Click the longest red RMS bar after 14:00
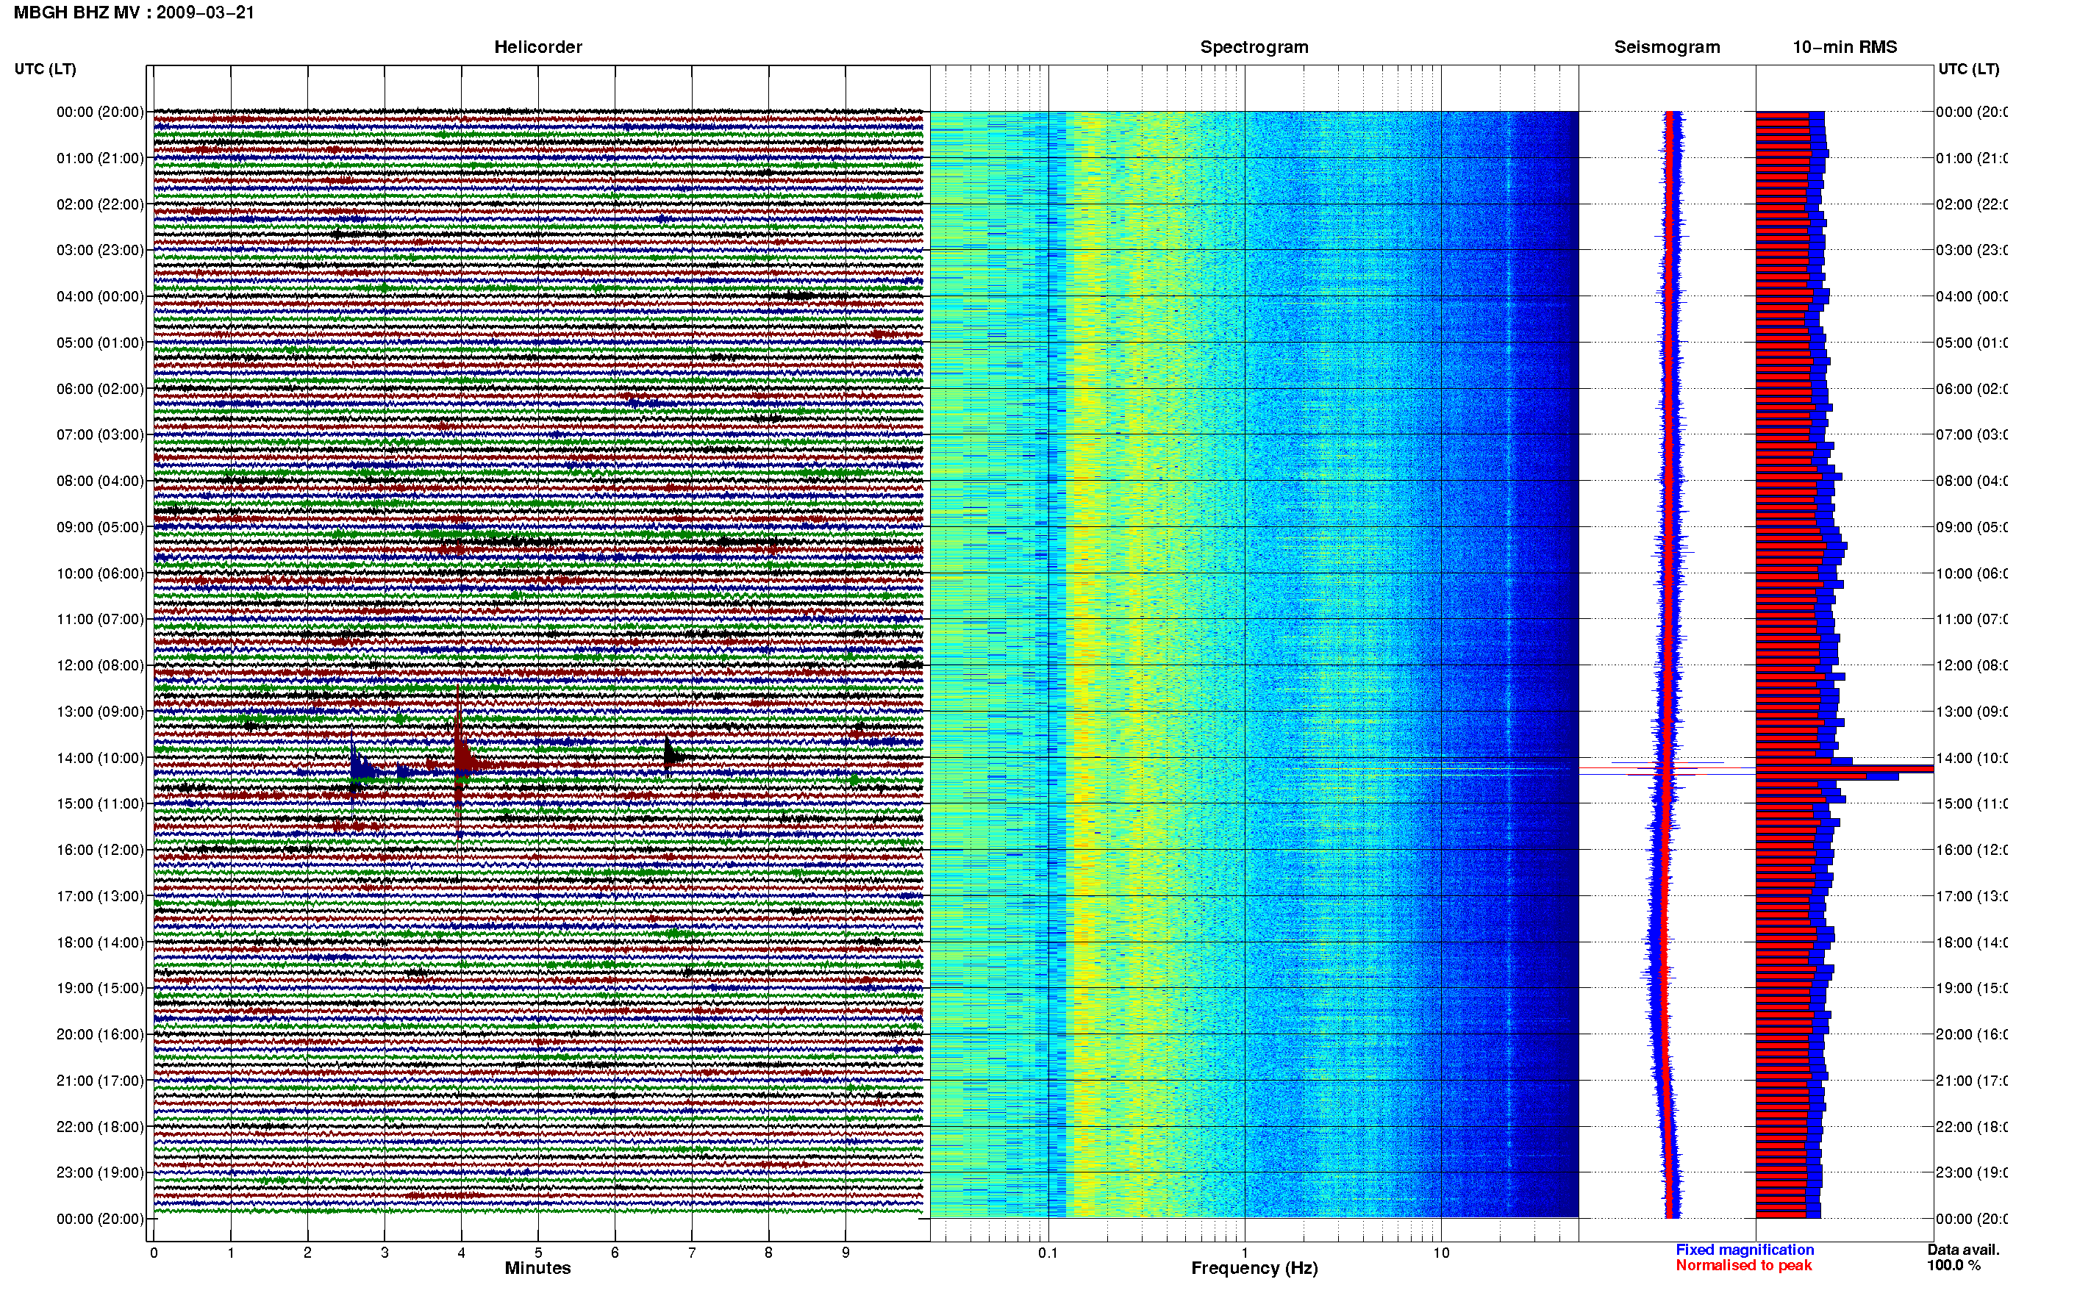2091x1307 pixels. point(1844,768)
